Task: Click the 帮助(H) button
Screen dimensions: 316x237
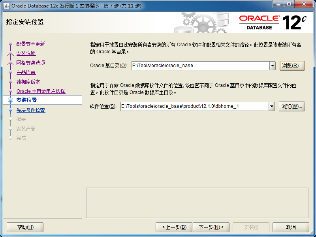Action: (x=25, y=228)
